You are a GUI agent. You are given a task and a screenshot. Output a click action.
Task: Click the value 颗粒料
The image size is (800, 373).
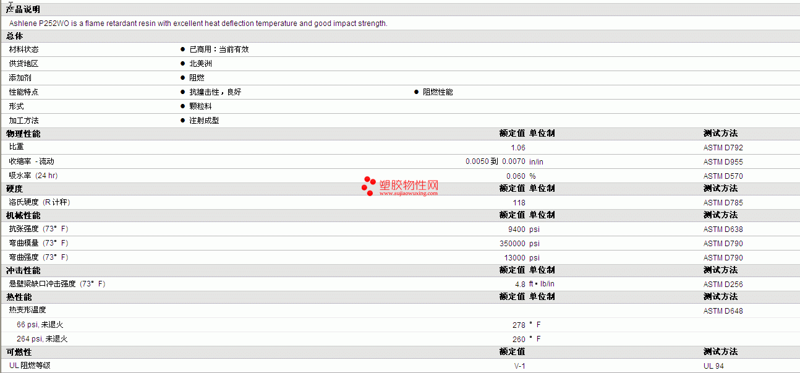[200, 106]
